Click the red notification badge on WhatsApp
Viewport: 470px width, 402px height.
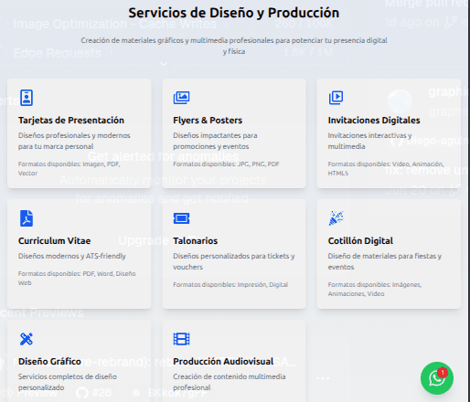pos(443,373)
